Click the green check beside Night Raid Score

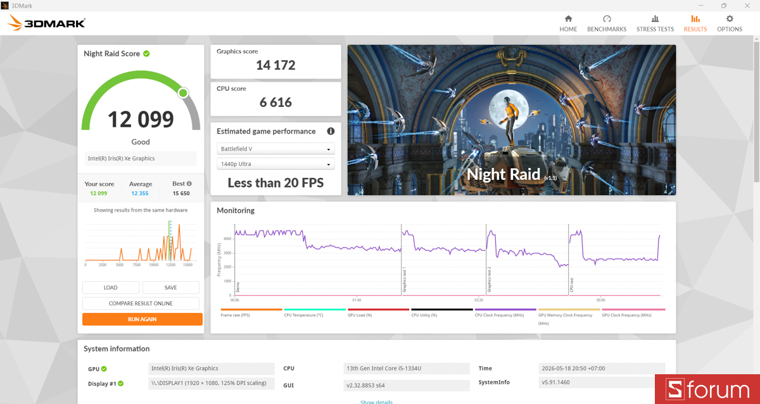tap(146, 54)
